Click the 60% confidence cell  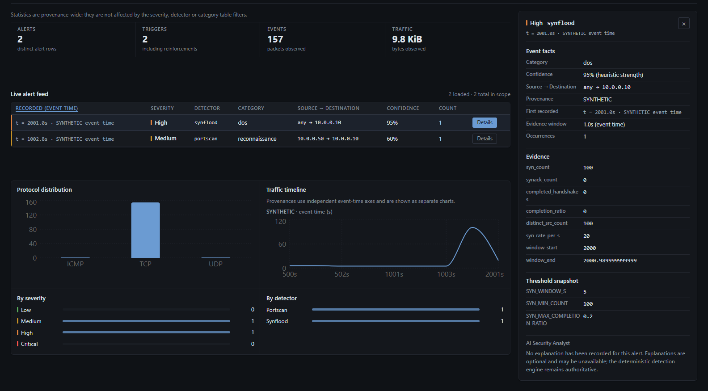pyautogui.click(x=392, y=139)
